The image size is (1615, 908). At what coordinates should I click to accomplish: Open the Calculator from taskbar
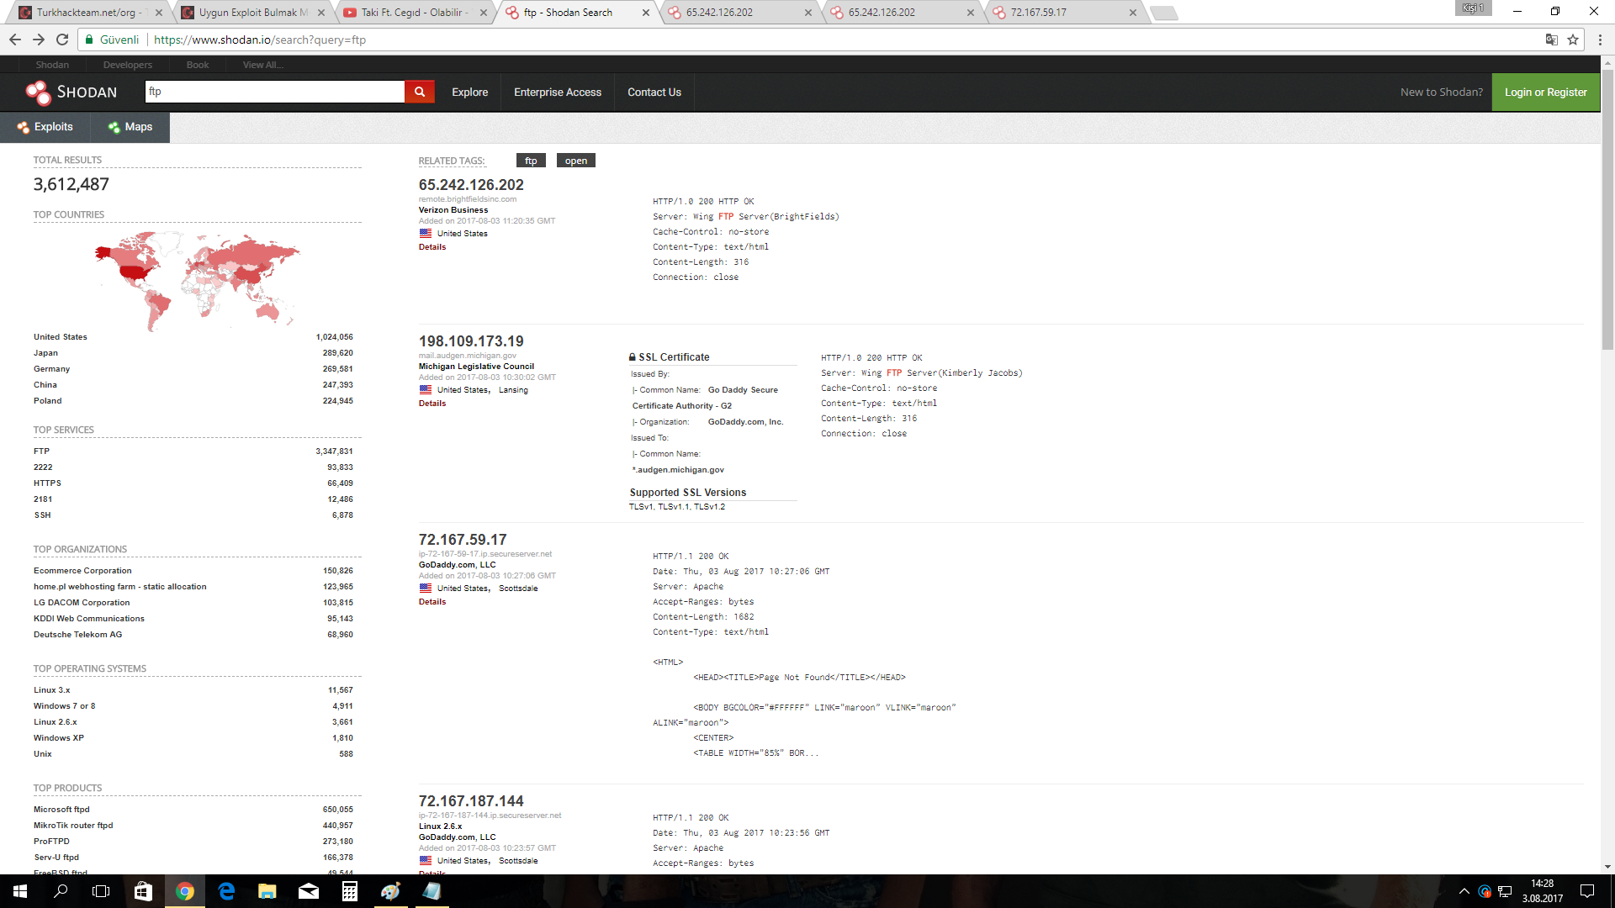coord(350,891)
